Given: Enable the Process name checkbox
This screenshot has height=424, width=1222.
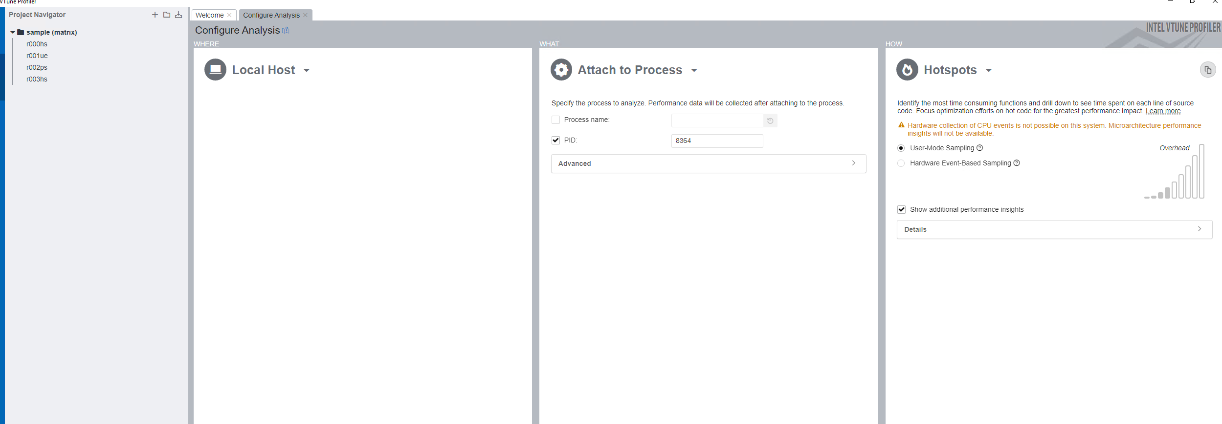Looking at the screenshot, I should click(555, 120).
